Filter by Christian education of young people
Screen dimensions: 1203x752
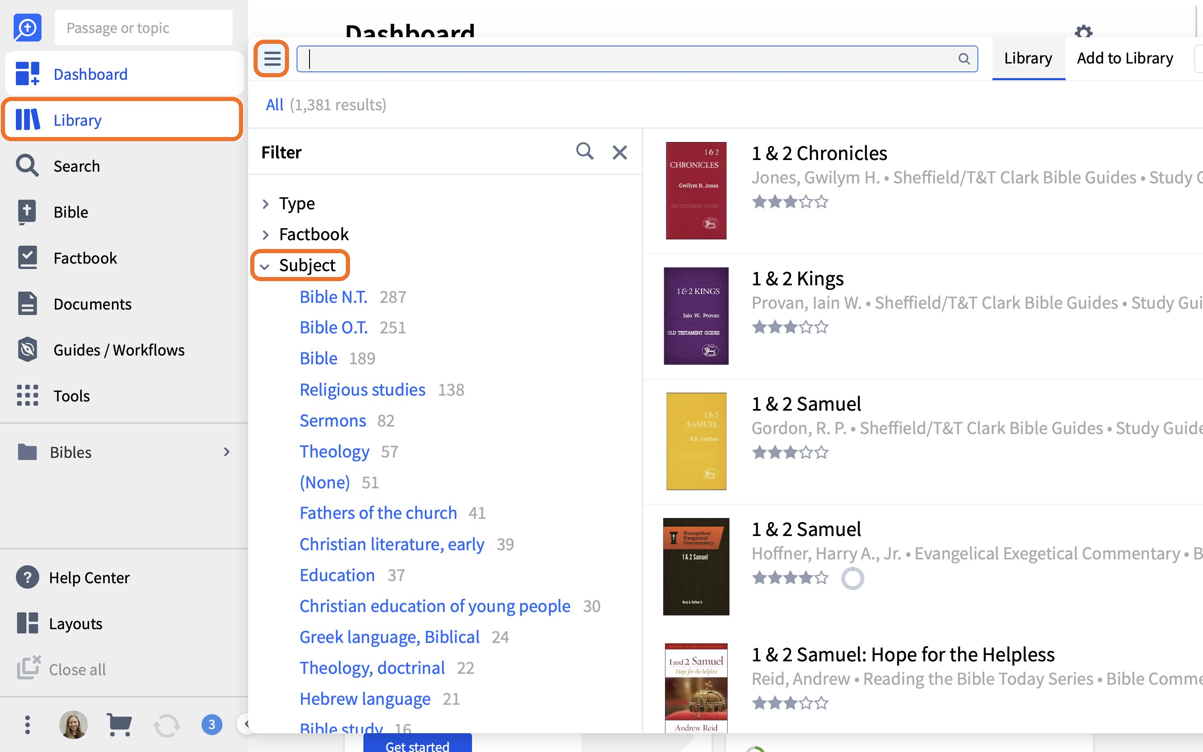[435, 606]
